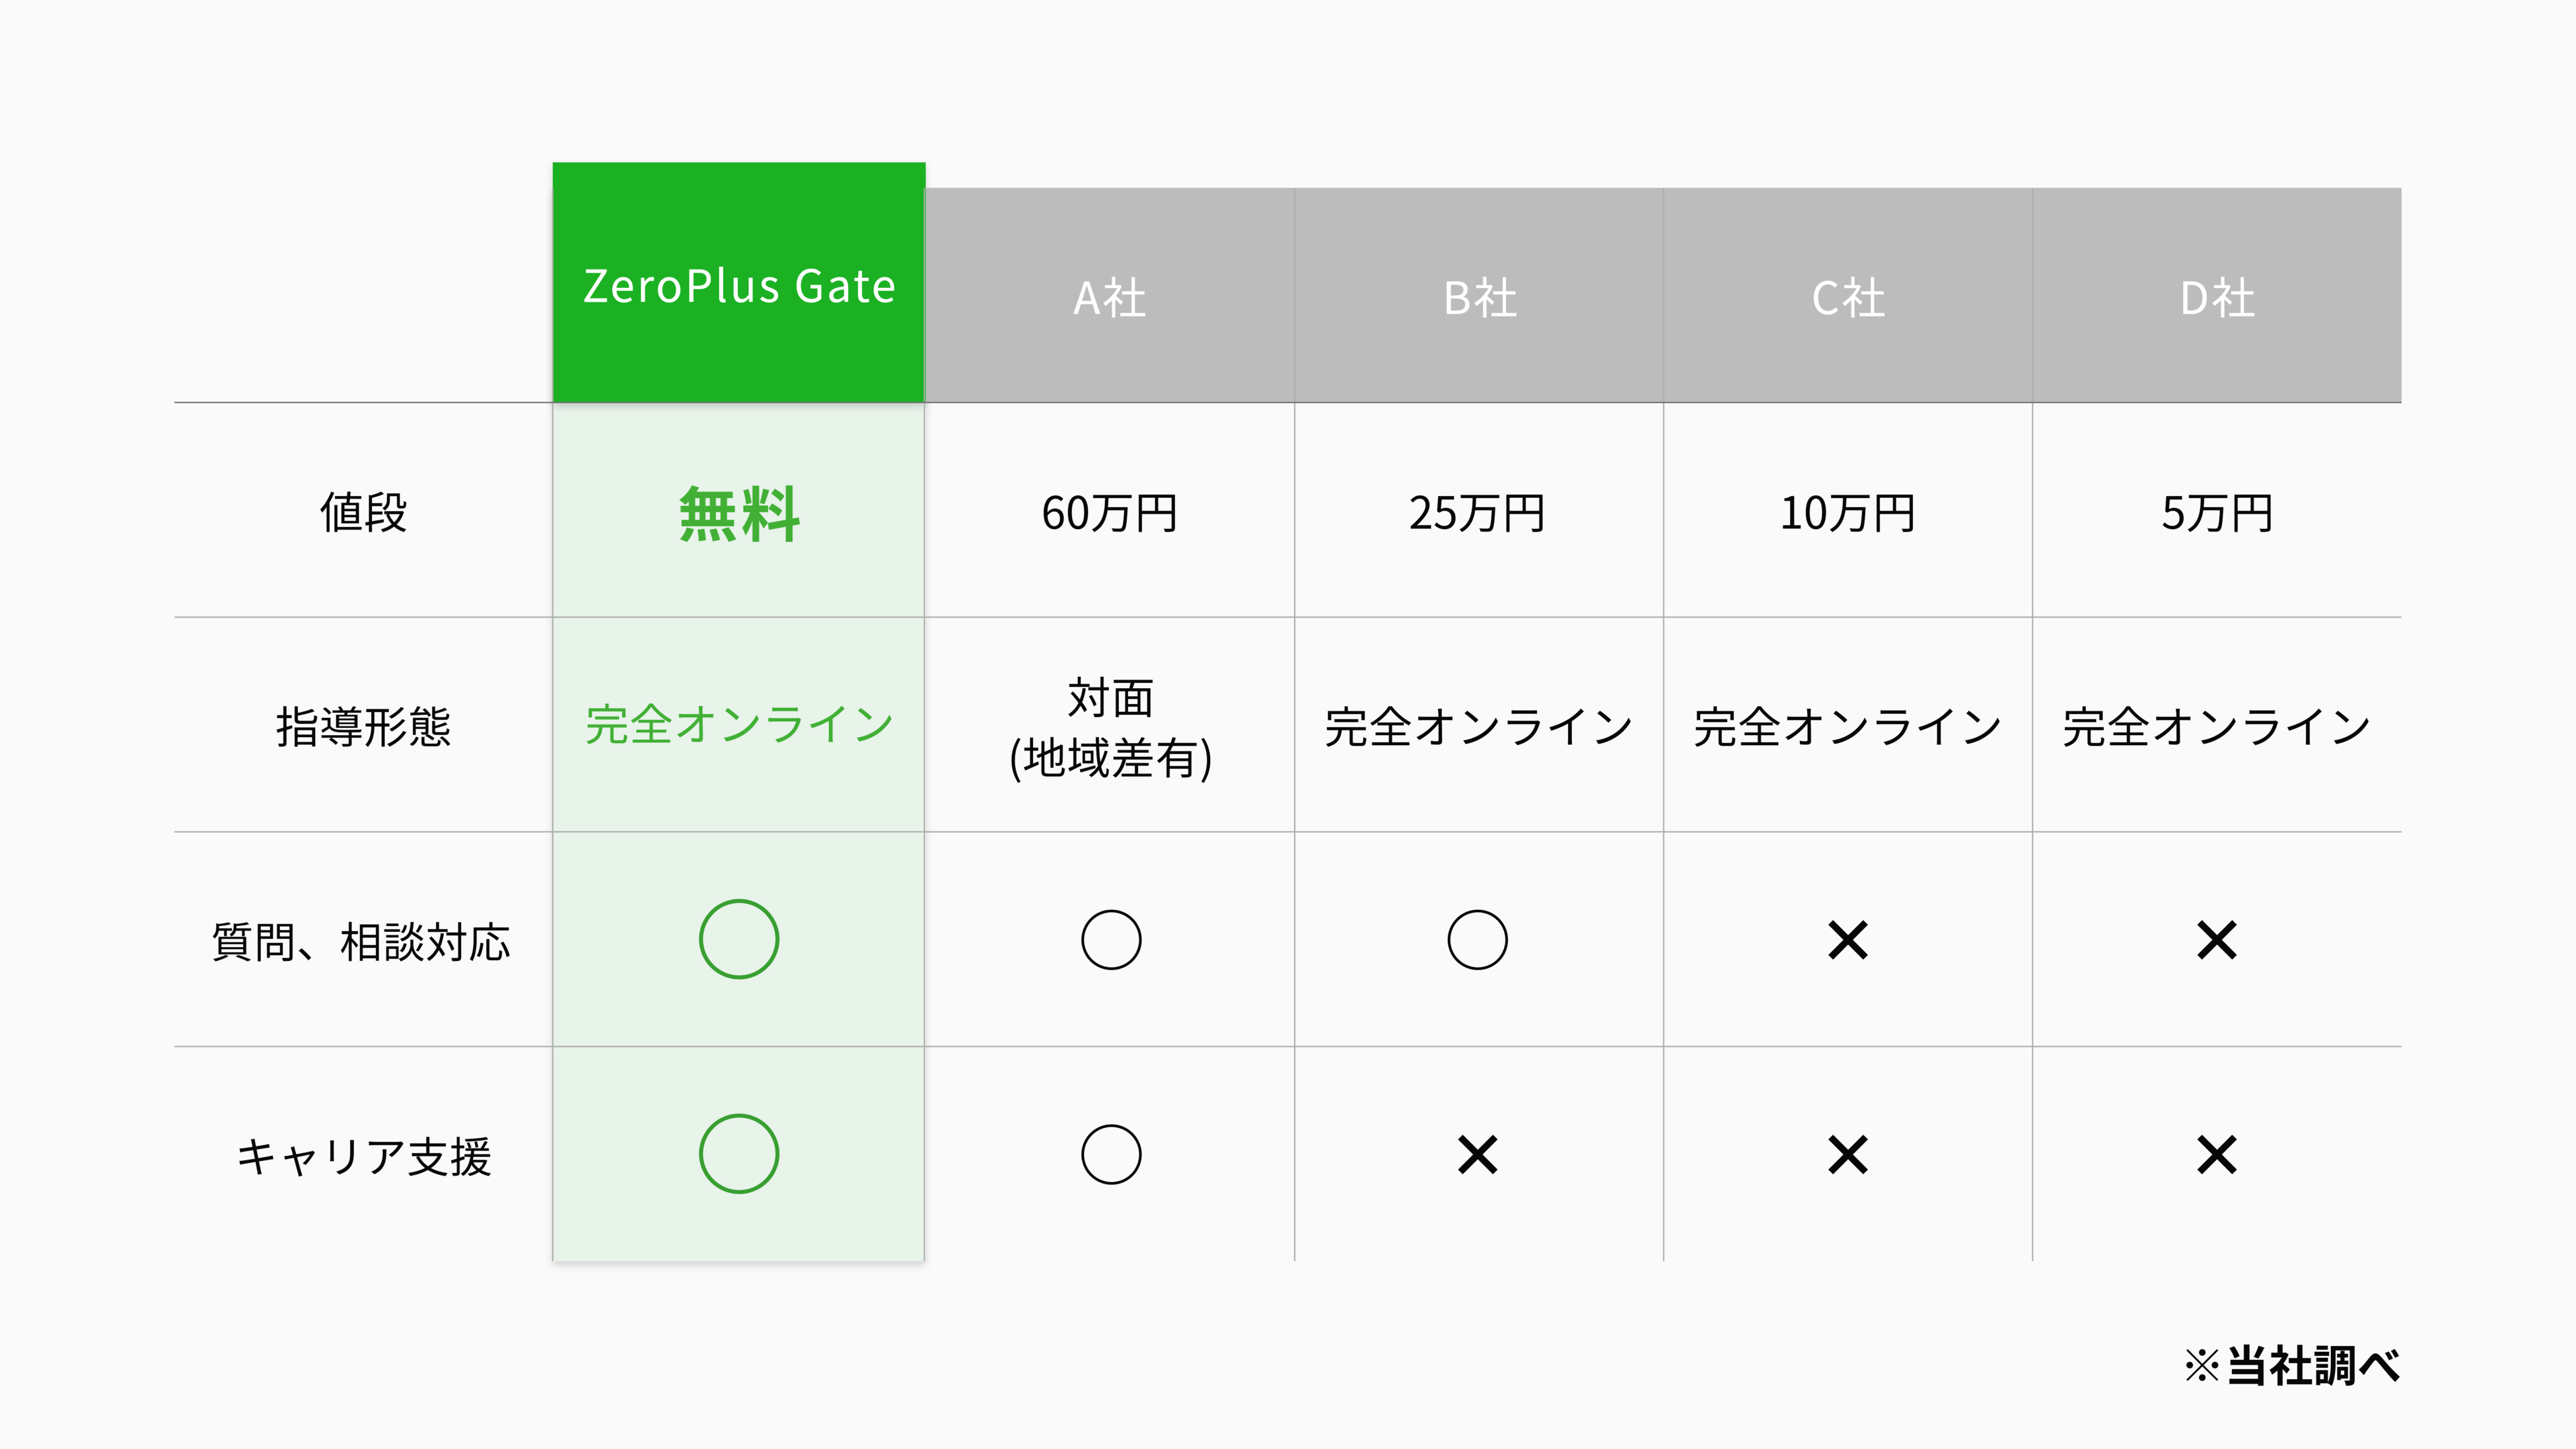This screenshot has width=2576, height=1449.
Task: Click C社's X mark for キャリア支援
Action: coord(1847,1155)
